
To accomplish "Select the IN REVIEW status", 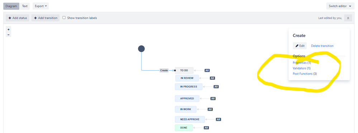I will click(x=187, y=78).
